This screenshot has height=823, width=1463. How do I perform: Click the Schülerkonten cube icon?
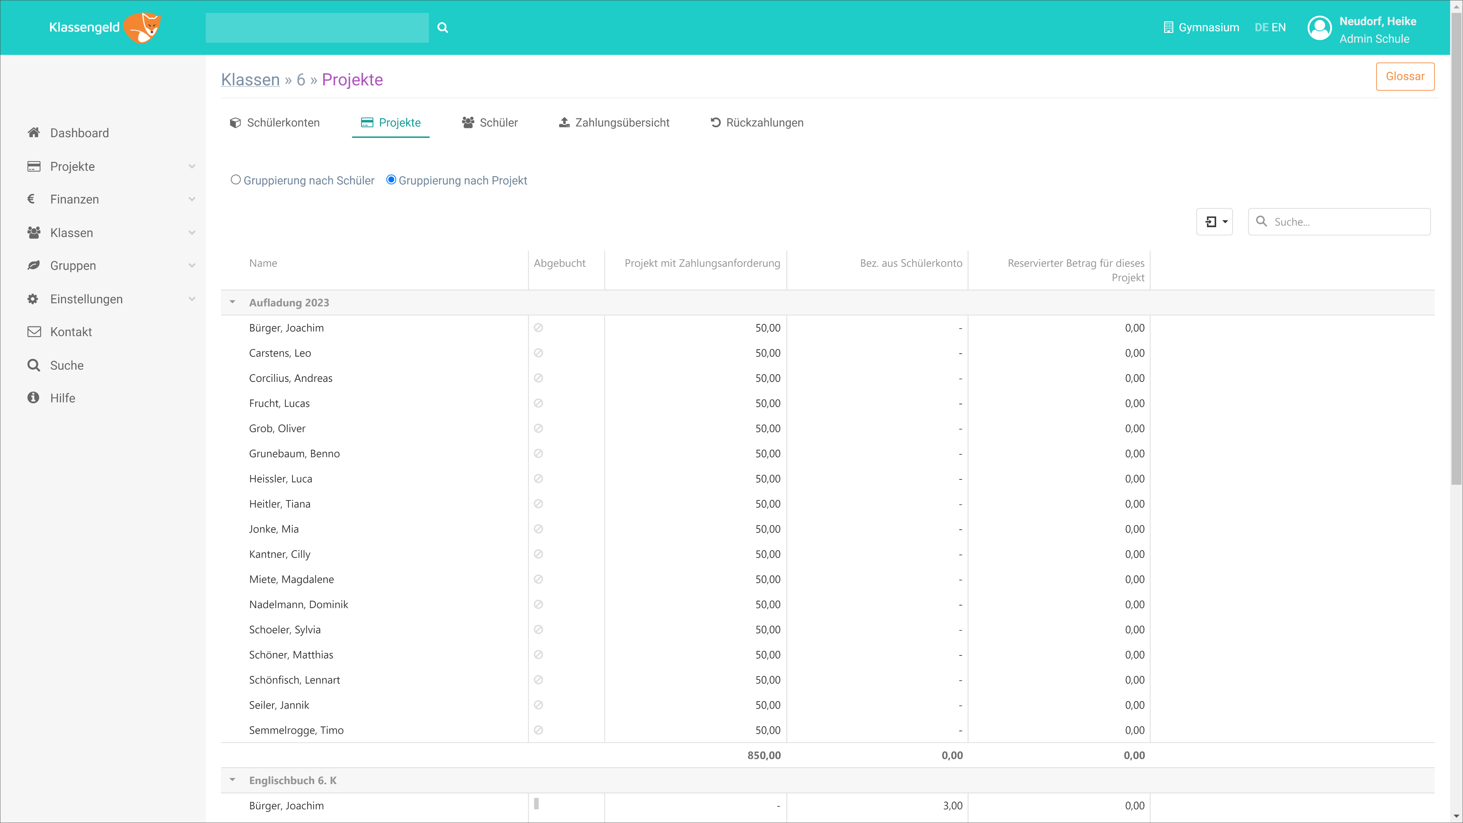point(235,123)
